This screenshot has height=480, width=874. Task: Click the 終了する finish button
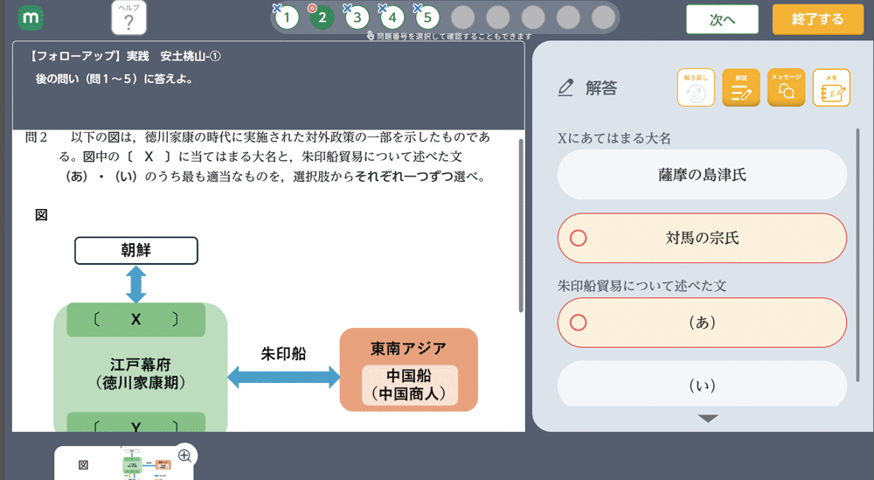click(818, 19)
